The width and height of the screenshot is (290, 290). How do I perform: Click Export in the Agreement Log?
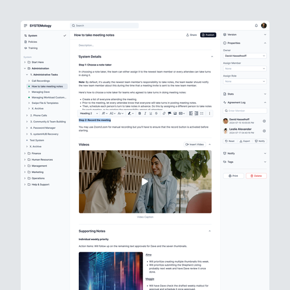(245, 141)
